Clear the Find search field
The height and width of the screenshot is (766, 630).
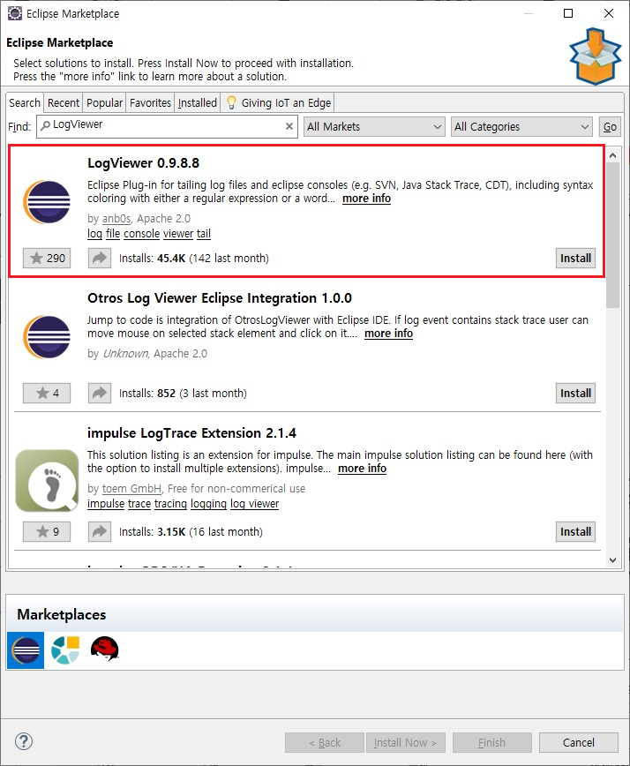point(289,126)
